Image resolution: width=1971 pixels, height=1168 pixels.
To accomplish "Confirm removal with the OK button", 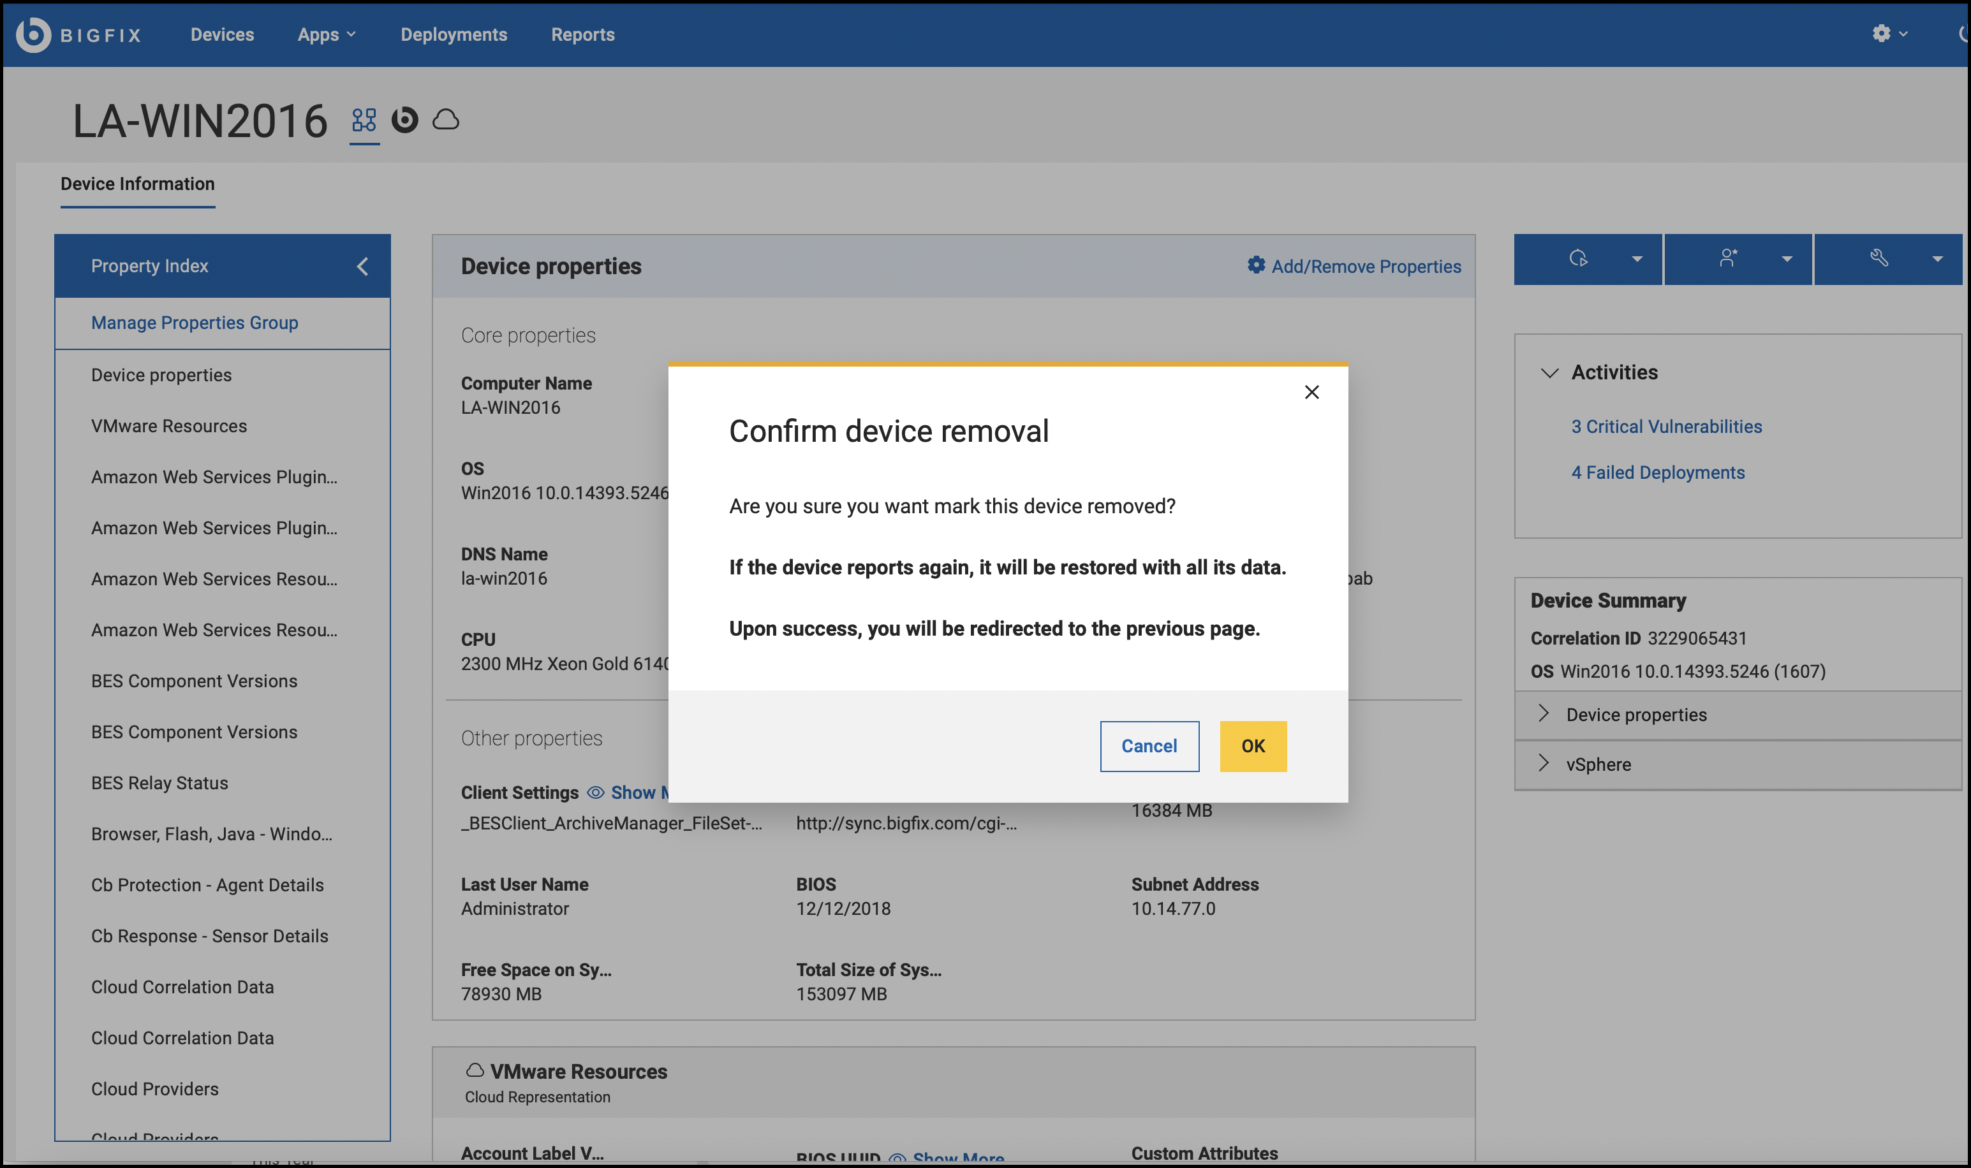I will click(x=1253, y=746).
